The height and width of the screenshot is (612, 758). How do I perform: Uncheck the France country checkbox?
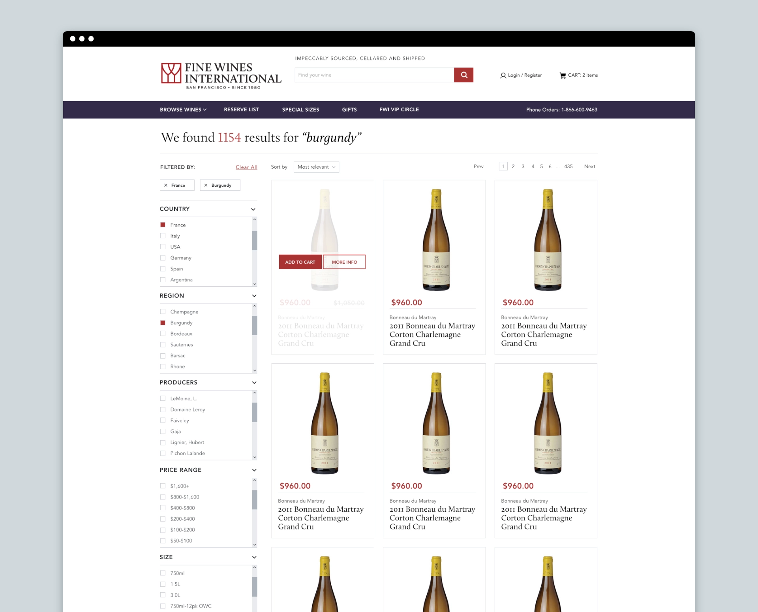coord(163,225)
